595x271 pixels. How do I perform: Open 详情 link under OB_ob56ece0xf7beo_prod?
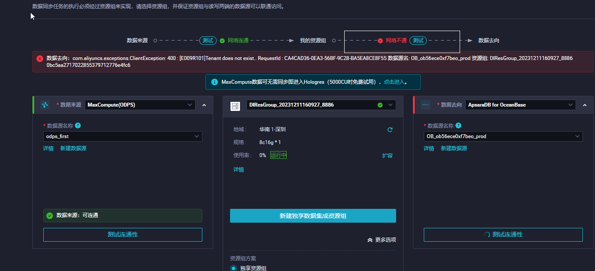[429, 148]
